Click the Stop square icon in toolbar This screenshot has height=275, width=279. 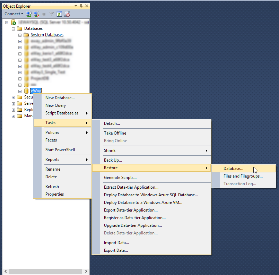(x=44, y=14)
